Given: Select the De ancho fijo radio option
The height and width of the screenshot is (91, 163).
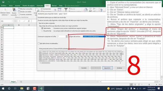Looking at the screenshot, I should click(42, 31).
